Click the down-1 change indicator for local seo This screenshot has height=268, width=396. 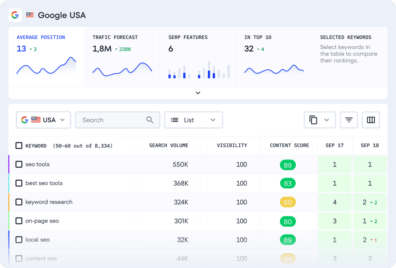pos(374,240)
